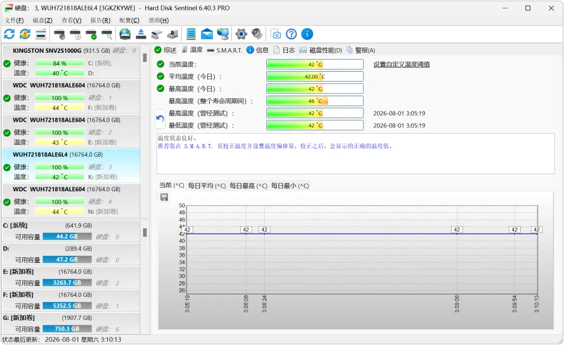
Task: Select the G: [新加卷] volume entry
Action: click(x=71, y=323)
